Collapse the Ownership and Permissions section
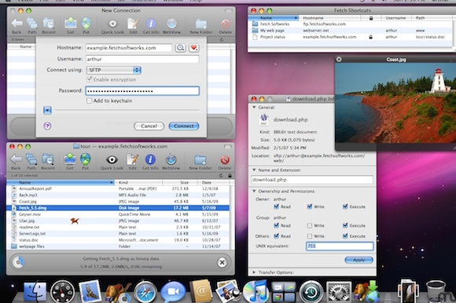 254,191
